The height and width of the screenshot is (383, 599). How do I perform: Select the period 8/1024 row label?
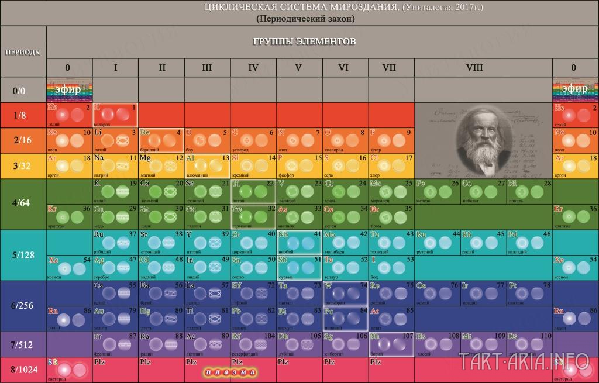point(23,370)
